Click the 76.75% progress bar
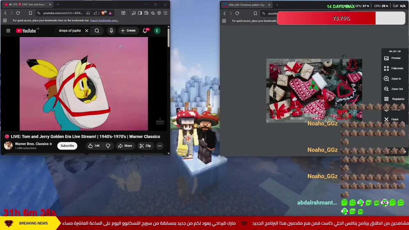Viewport: 409px width, 230px height. pos(341,18)
